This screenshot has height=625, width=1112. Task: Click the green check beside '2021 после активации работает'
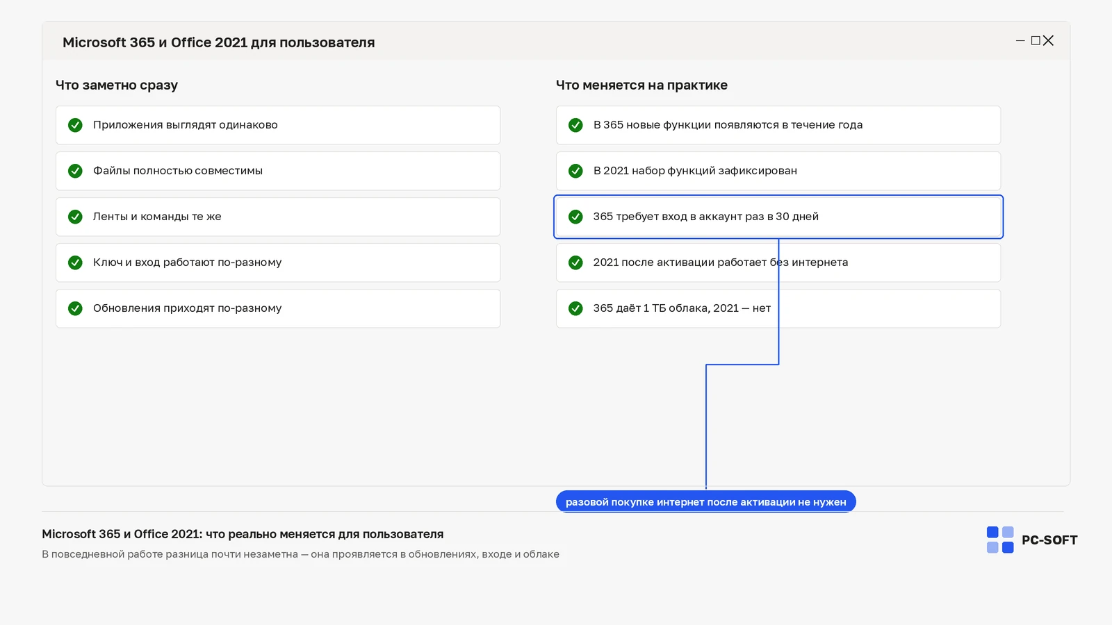coord(575,262)
